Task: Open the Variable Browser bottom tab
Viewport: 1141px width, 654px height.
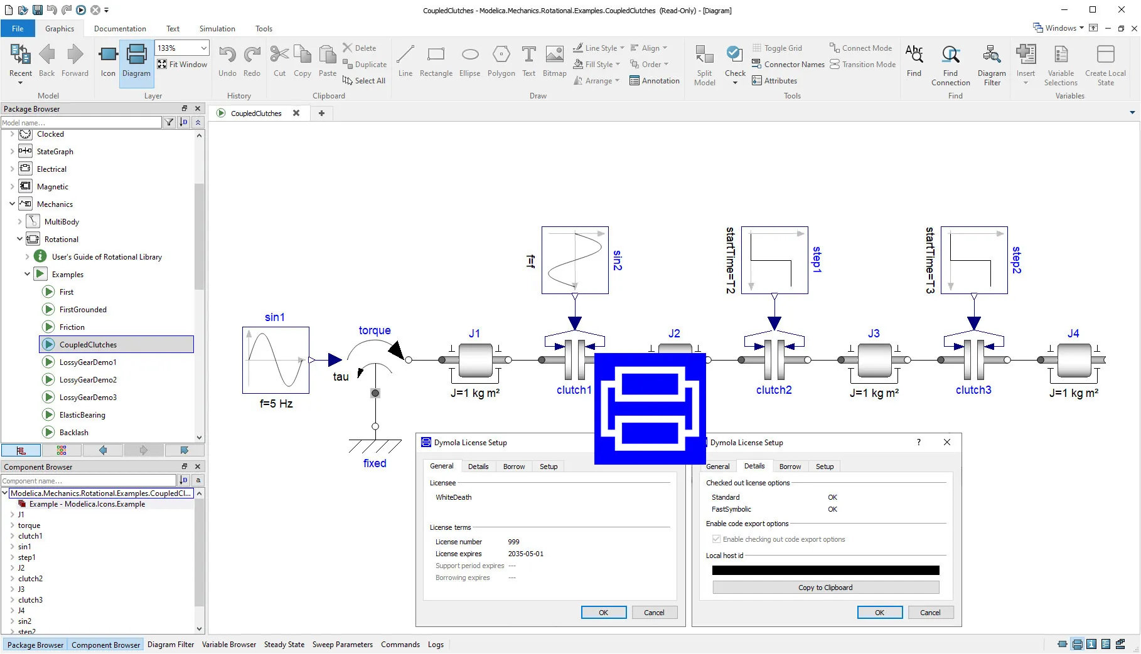Action: (x=228, y=645)
